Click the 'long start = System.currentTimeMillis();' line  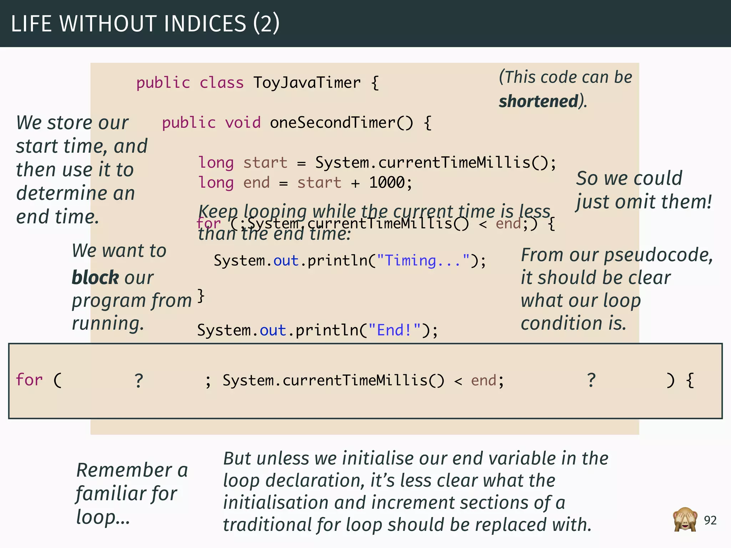click(377, 163)
